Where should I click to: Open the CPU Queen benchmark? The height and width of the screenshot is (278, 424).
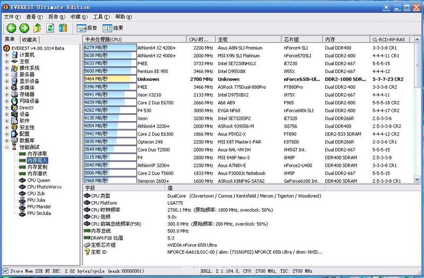tap(39, 180)
